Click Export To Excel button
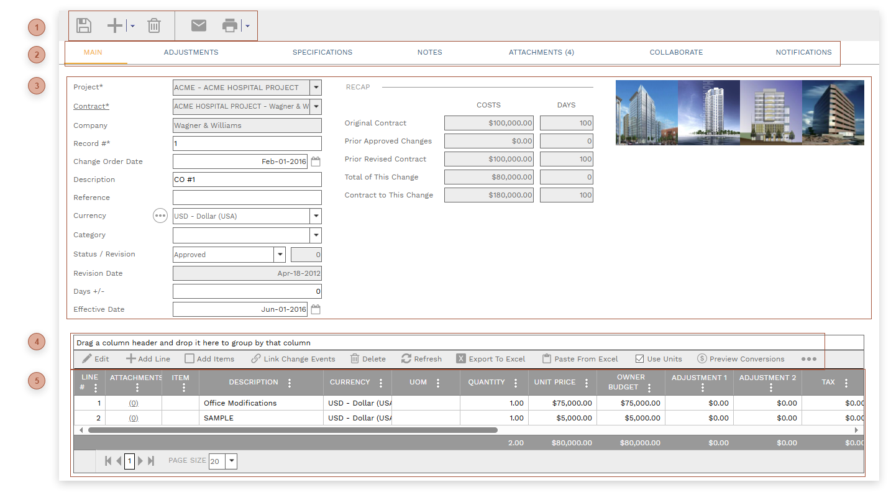The image size is (891, 495). coord(490,359)
